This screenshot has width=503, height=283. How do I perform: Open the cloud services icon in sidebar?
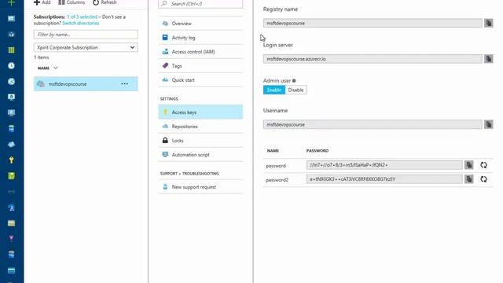[11, 144]
